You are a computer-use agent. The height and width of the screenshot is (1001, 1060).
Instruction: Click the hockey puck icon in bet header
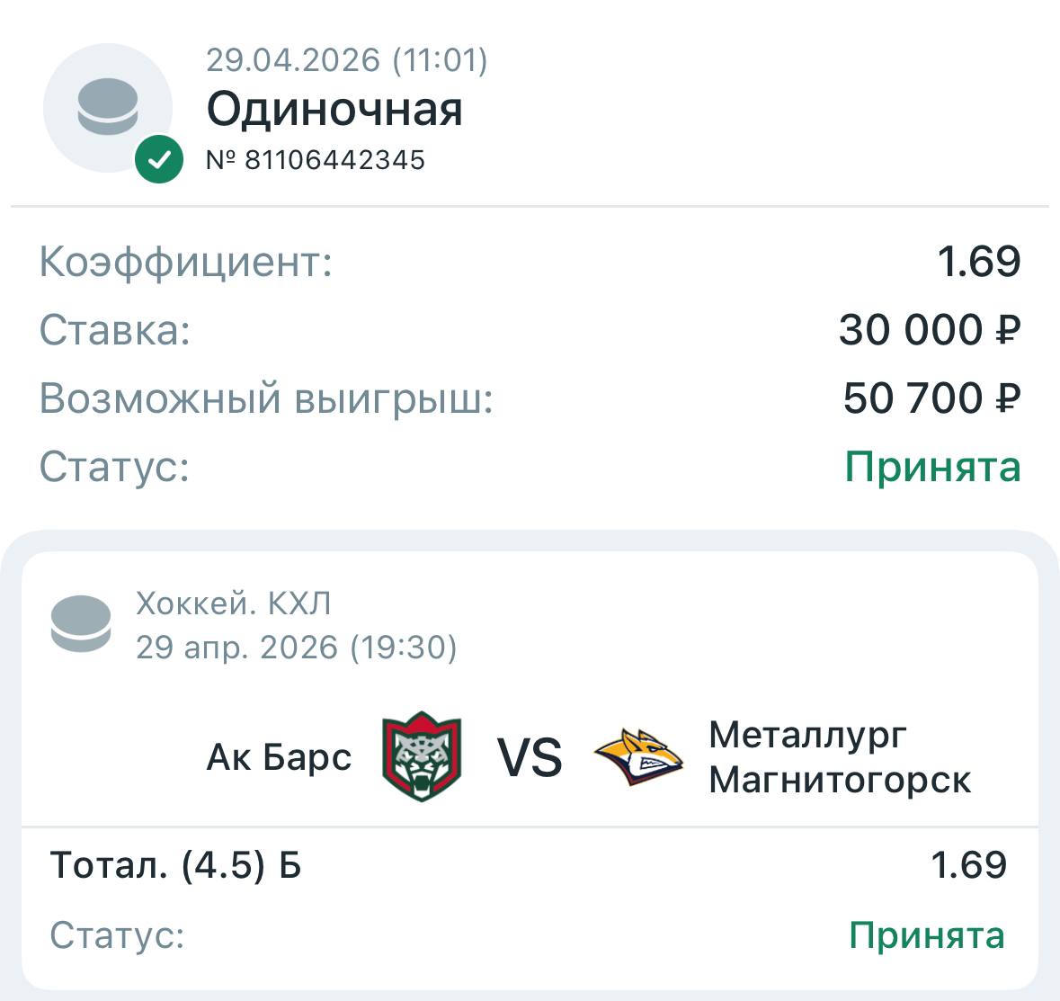[108, 107]
